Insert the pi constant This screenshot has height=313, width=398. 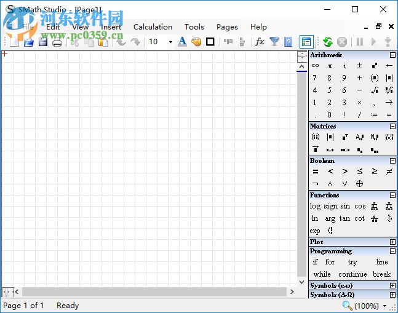click(330, 66)
